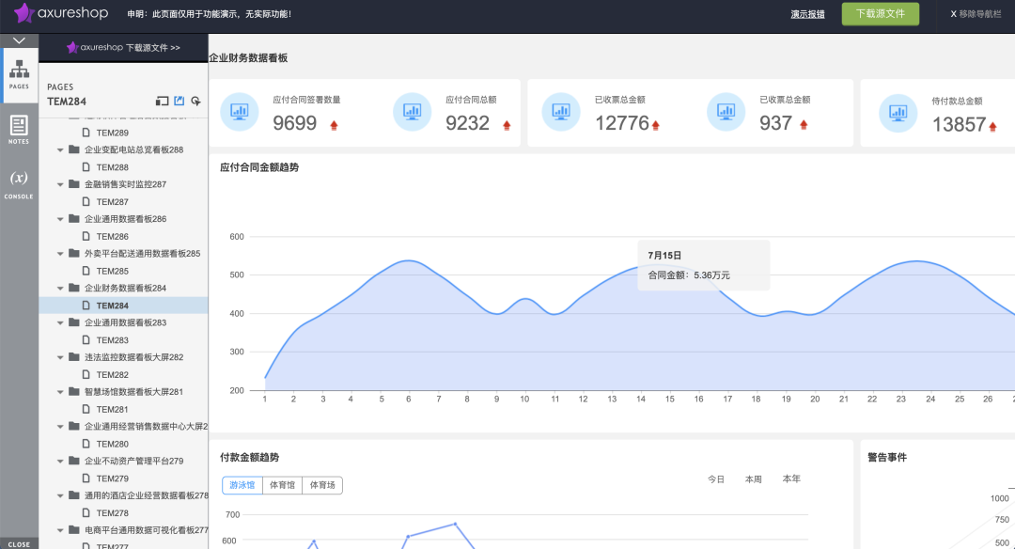Click the first 已收票总金额 chart icon

(x=561, y=112)
